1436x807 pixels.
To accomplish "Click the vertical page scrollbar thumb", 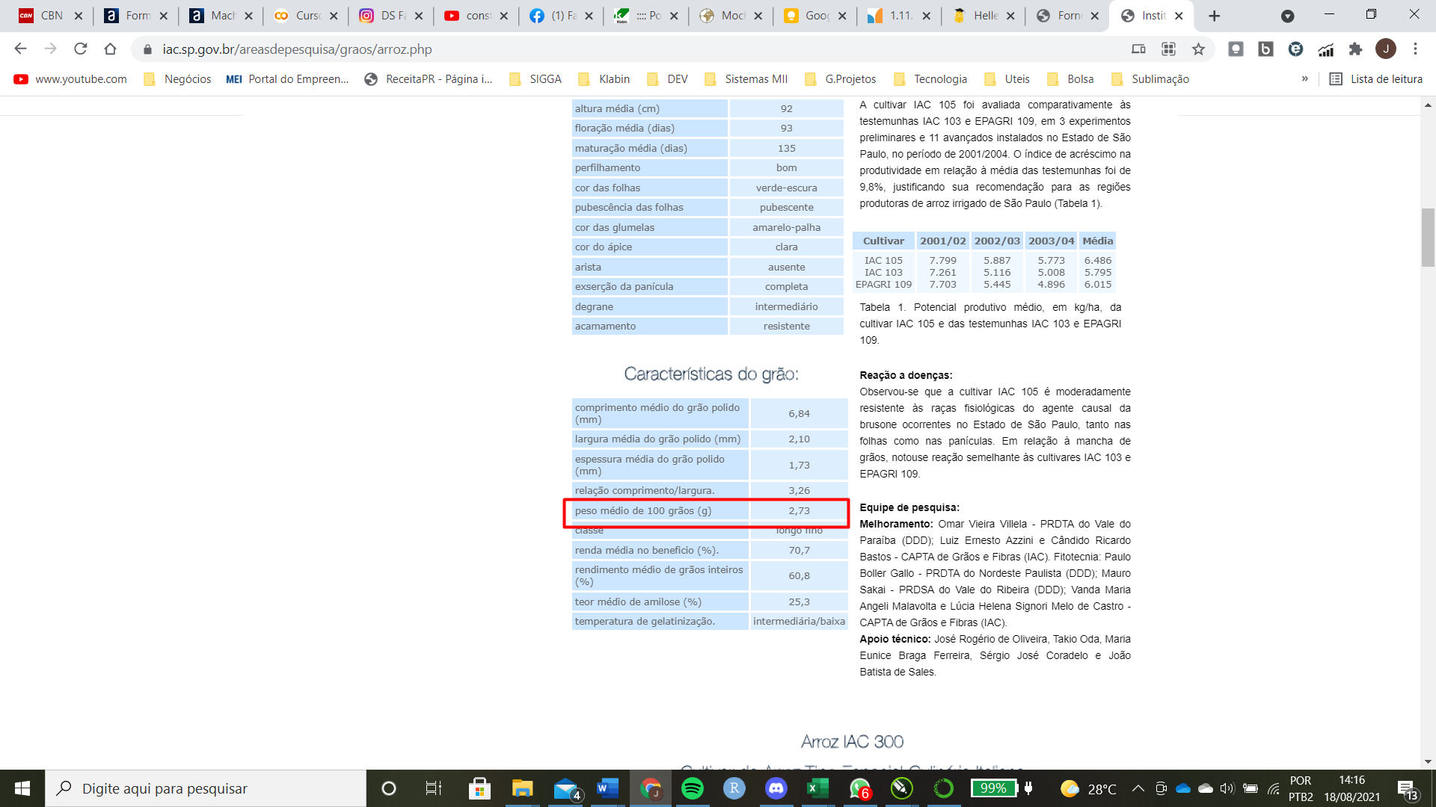I will 1428,238.
